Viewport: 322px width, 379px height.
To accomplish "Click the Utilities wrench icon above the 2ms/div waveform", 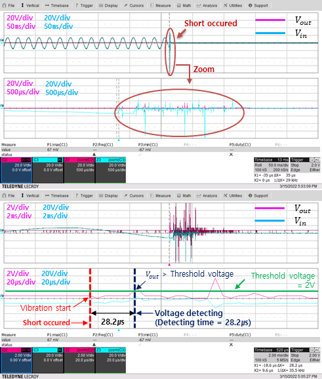I will pyautogui.click(x=226, y=195).
